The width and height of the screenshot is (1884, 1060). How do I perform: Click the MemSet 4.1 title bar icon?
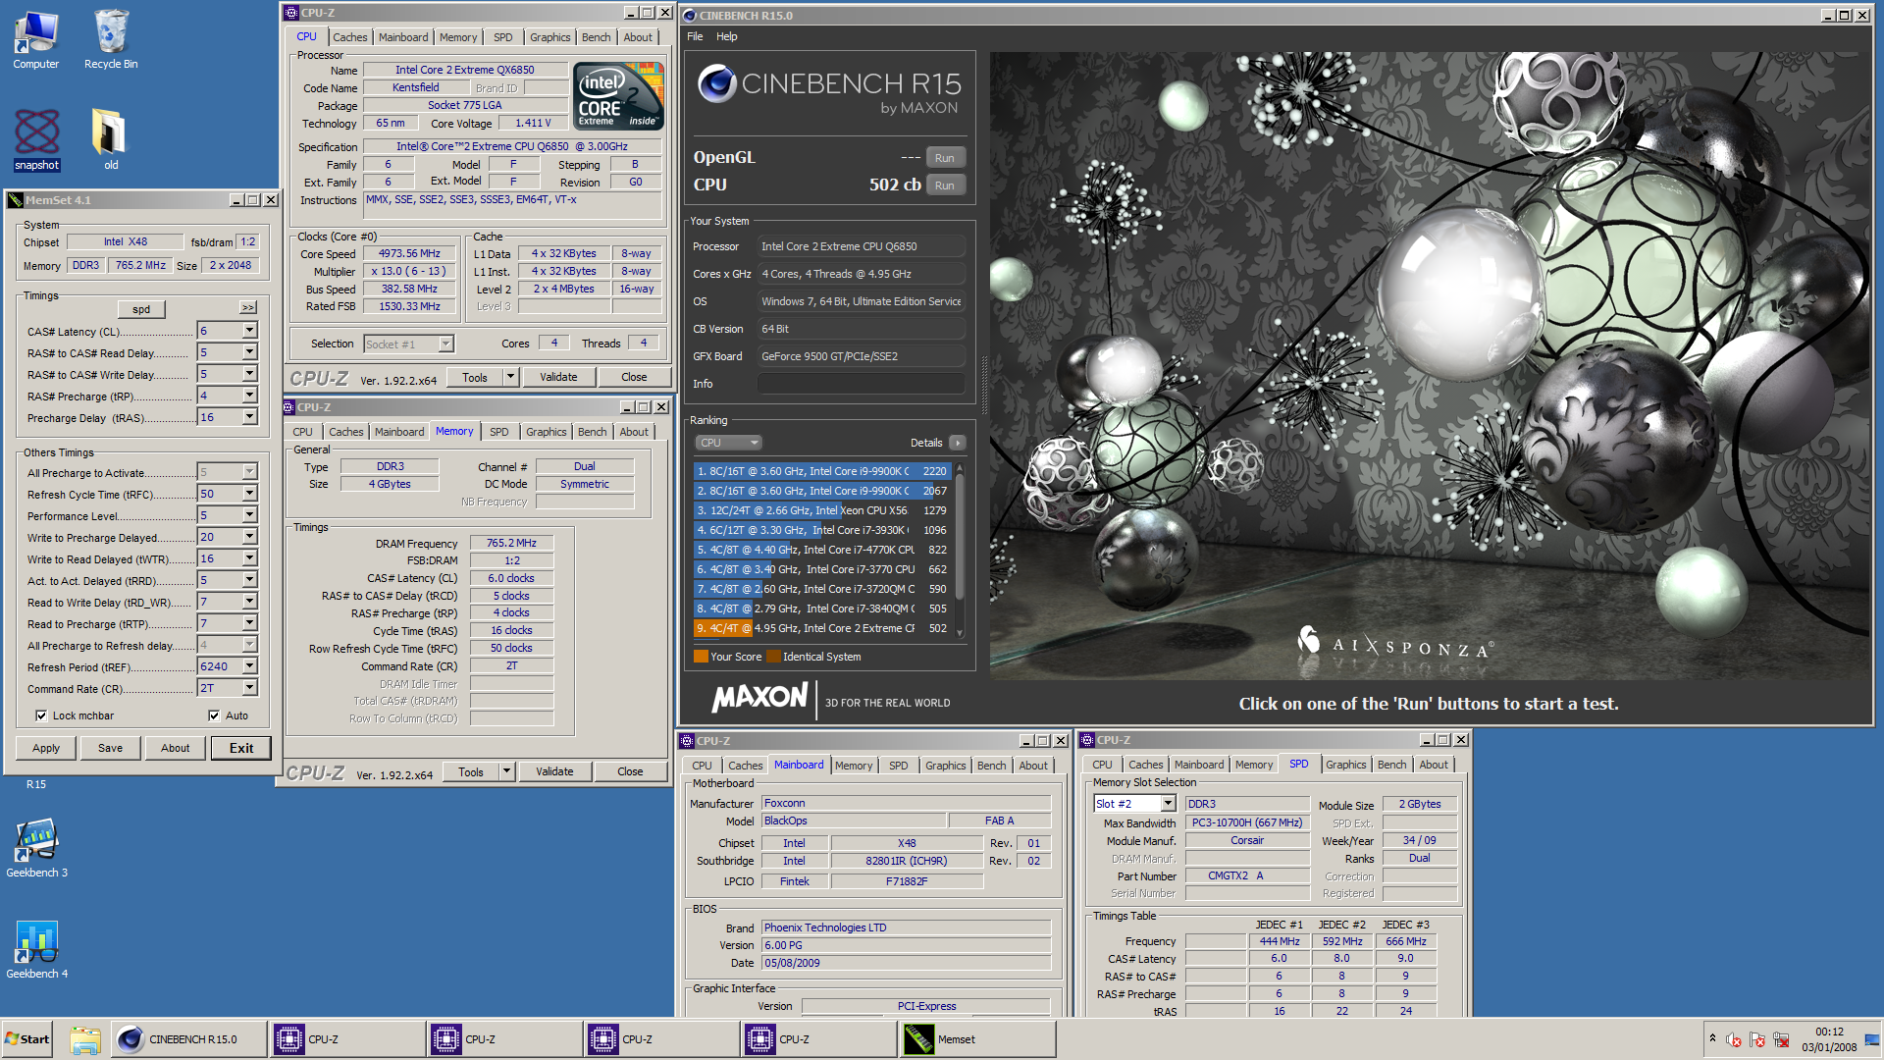(x=16, y=200)
